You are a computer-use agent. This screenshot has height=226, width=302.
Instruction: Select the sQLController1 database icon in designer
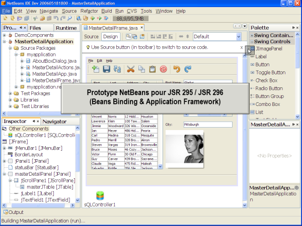(100, 195)
